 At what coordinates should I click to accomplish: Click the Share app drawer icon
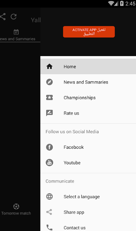tap(49, 212)
